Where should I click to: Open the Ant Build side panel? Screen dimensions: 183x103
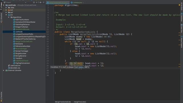182,6
